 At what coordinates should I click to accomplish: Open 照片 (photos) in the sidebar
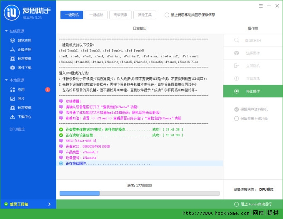(21, 98)
